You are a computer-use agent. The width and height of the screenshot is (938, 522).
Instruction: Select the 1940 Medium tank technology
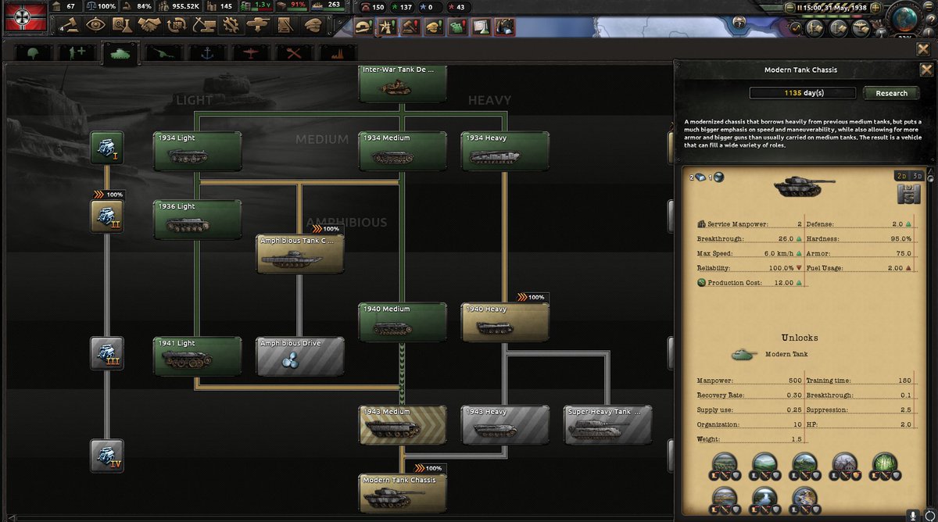click(x=403, y=322)
